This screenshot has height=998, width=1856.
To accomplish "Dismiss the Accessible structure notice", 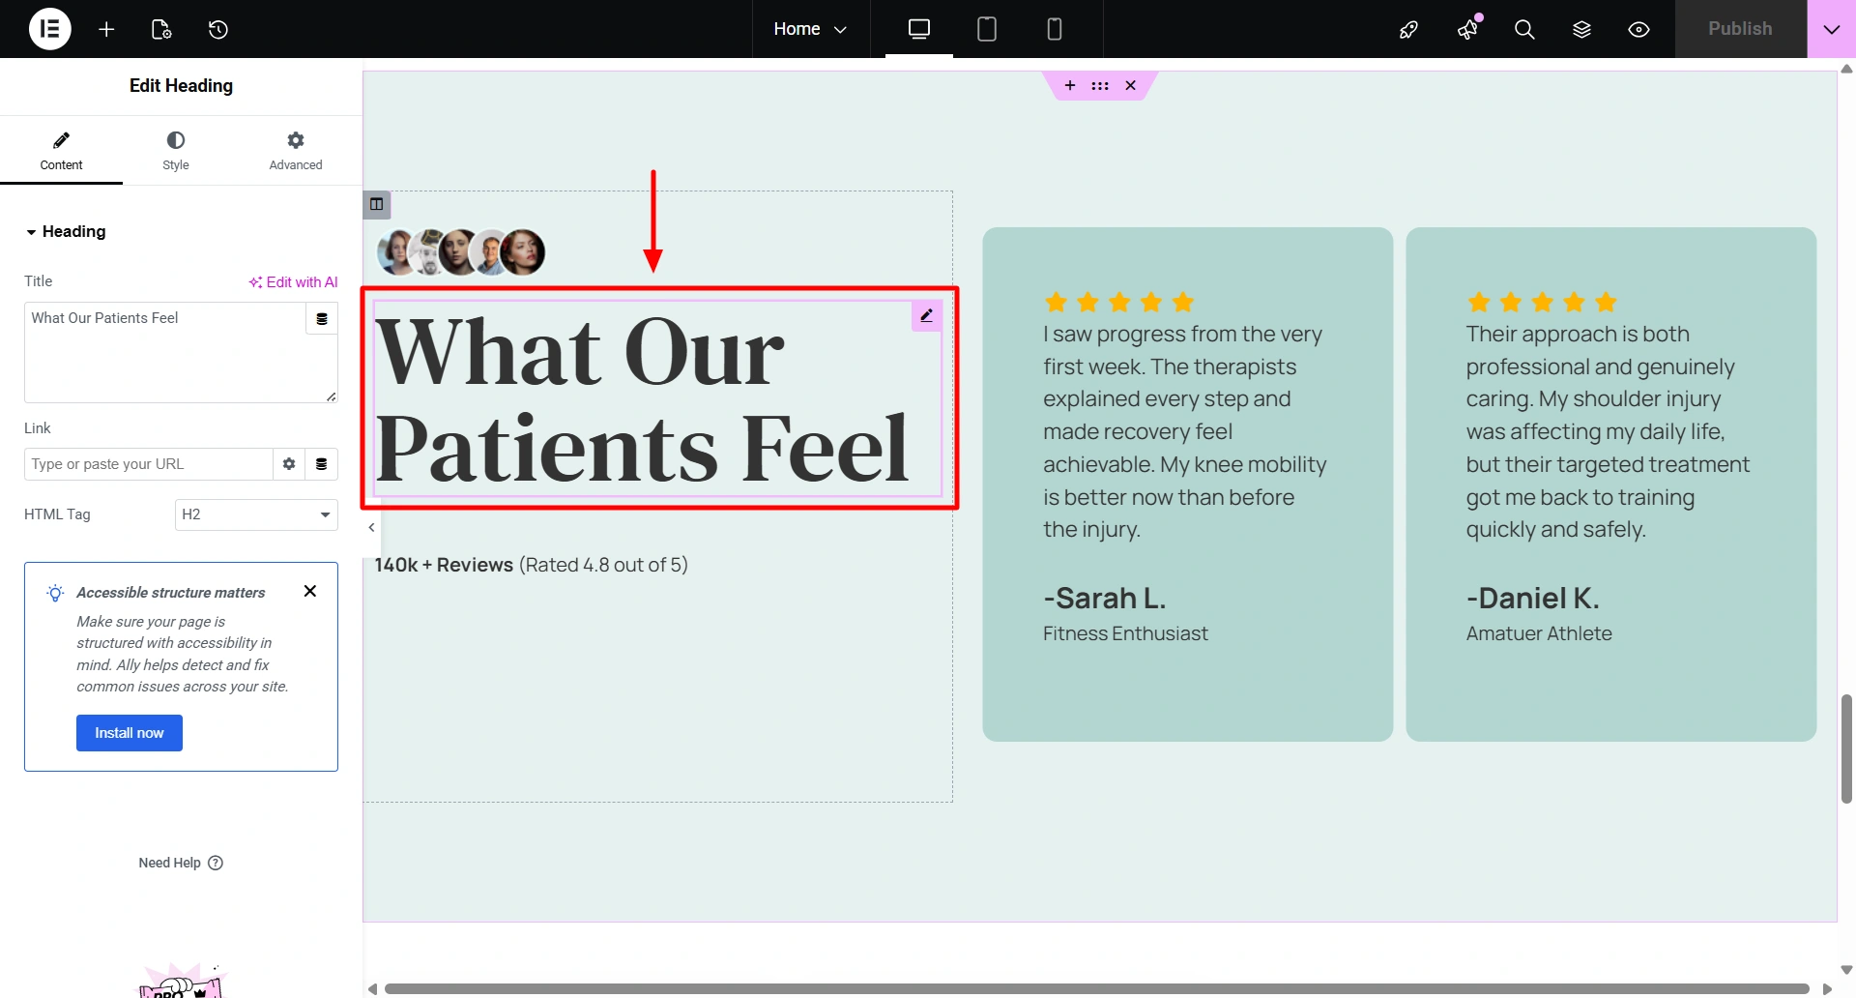I will (x=310, y=591).
